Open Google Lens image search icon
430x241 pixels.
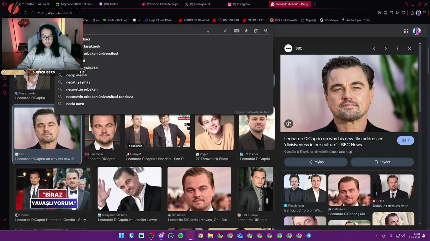tap(256, 31)
